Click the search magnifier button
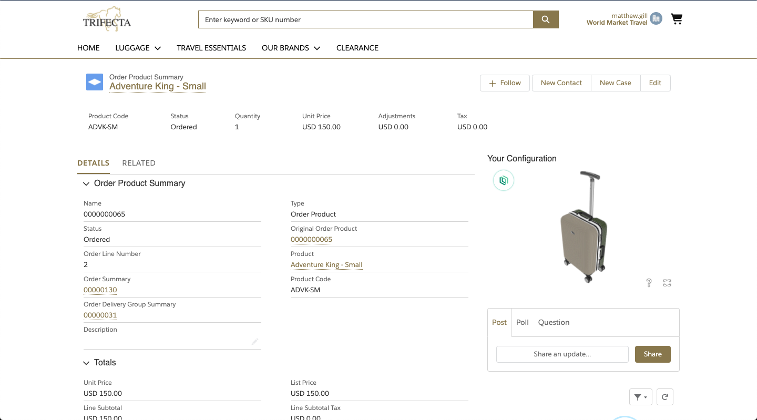This screenshot has height=420, width=757. (546, 19)
